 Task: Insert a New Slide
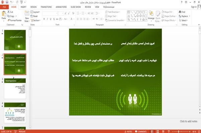coord(27,16)
